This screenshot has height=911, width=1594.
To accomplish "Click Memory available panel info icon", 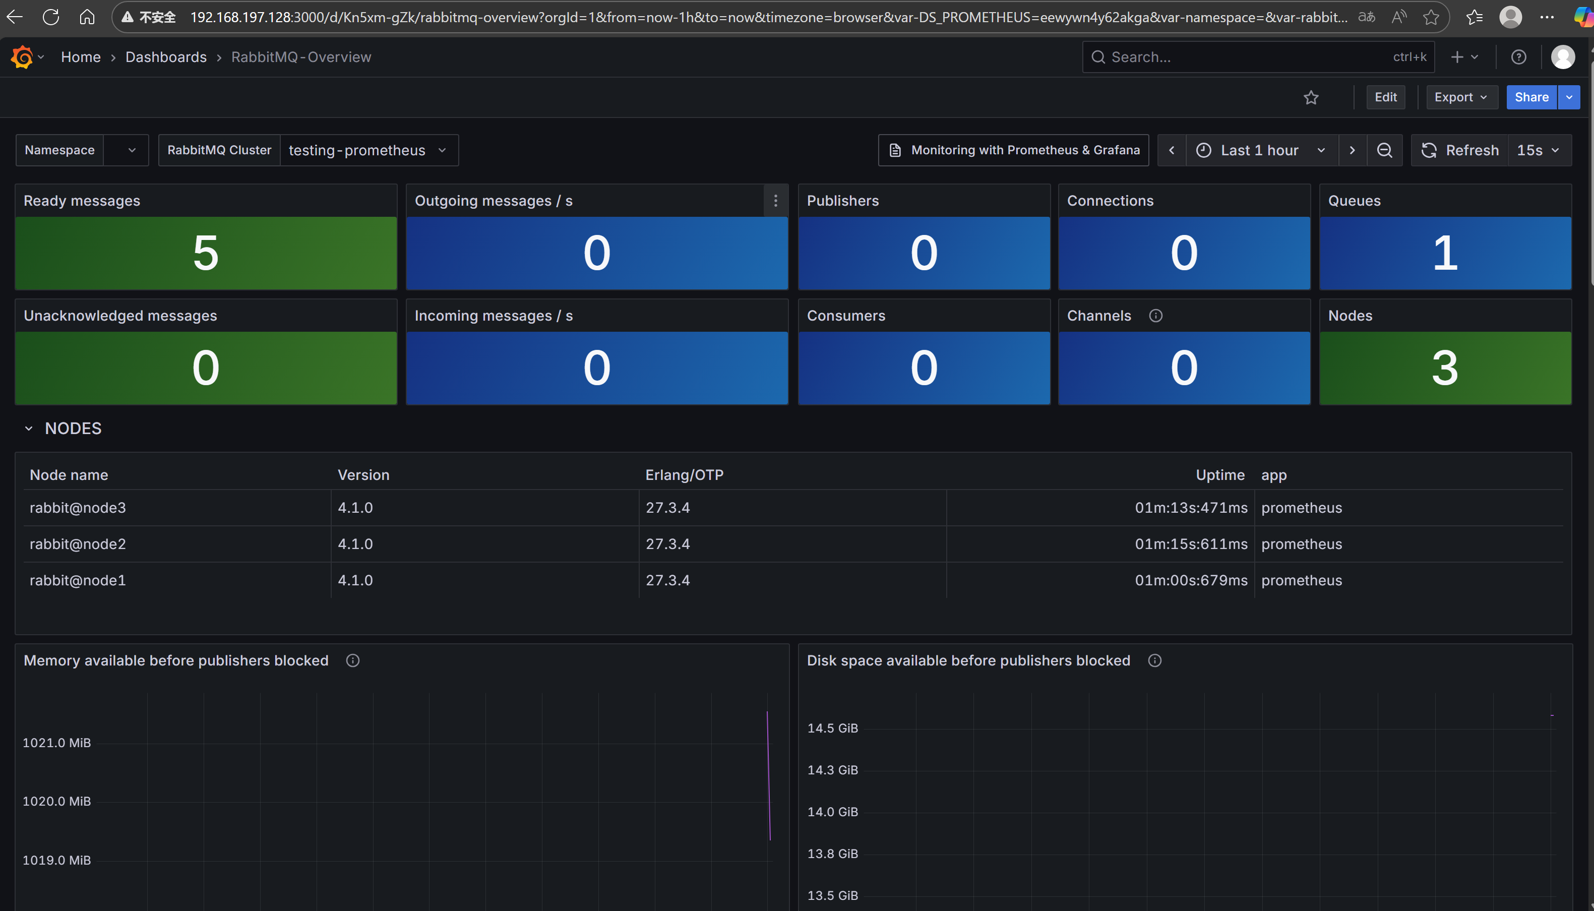I will point(353,661).
